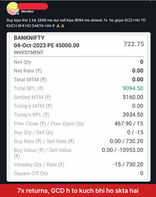Image resolution: width=156 pixels, height=197 pixels.
Task: Select the Settled MTM row
Action: [79, 97]
